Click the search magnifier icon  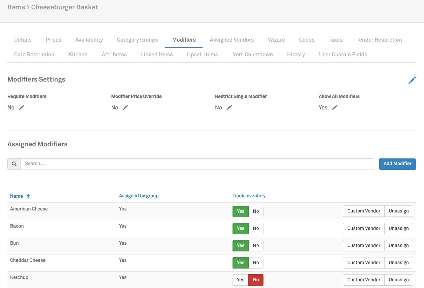click(14, 164)
